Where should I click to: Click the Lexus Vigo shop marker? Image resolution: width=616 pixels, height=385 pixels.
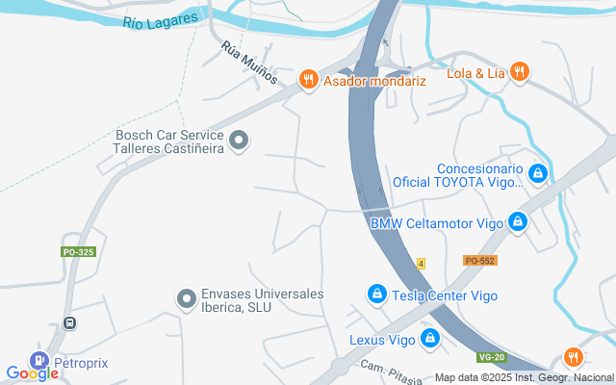430,339
